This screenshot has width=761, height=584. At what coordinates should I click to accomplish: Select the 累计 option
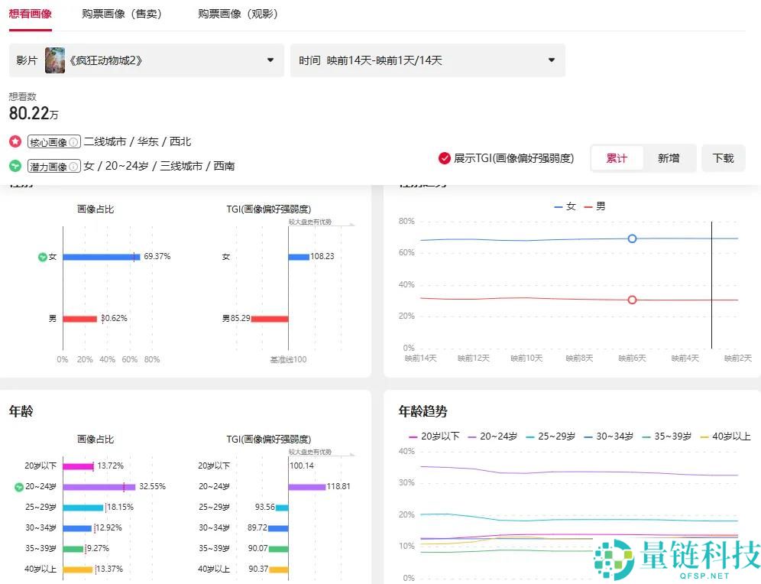tap(617, 157)
